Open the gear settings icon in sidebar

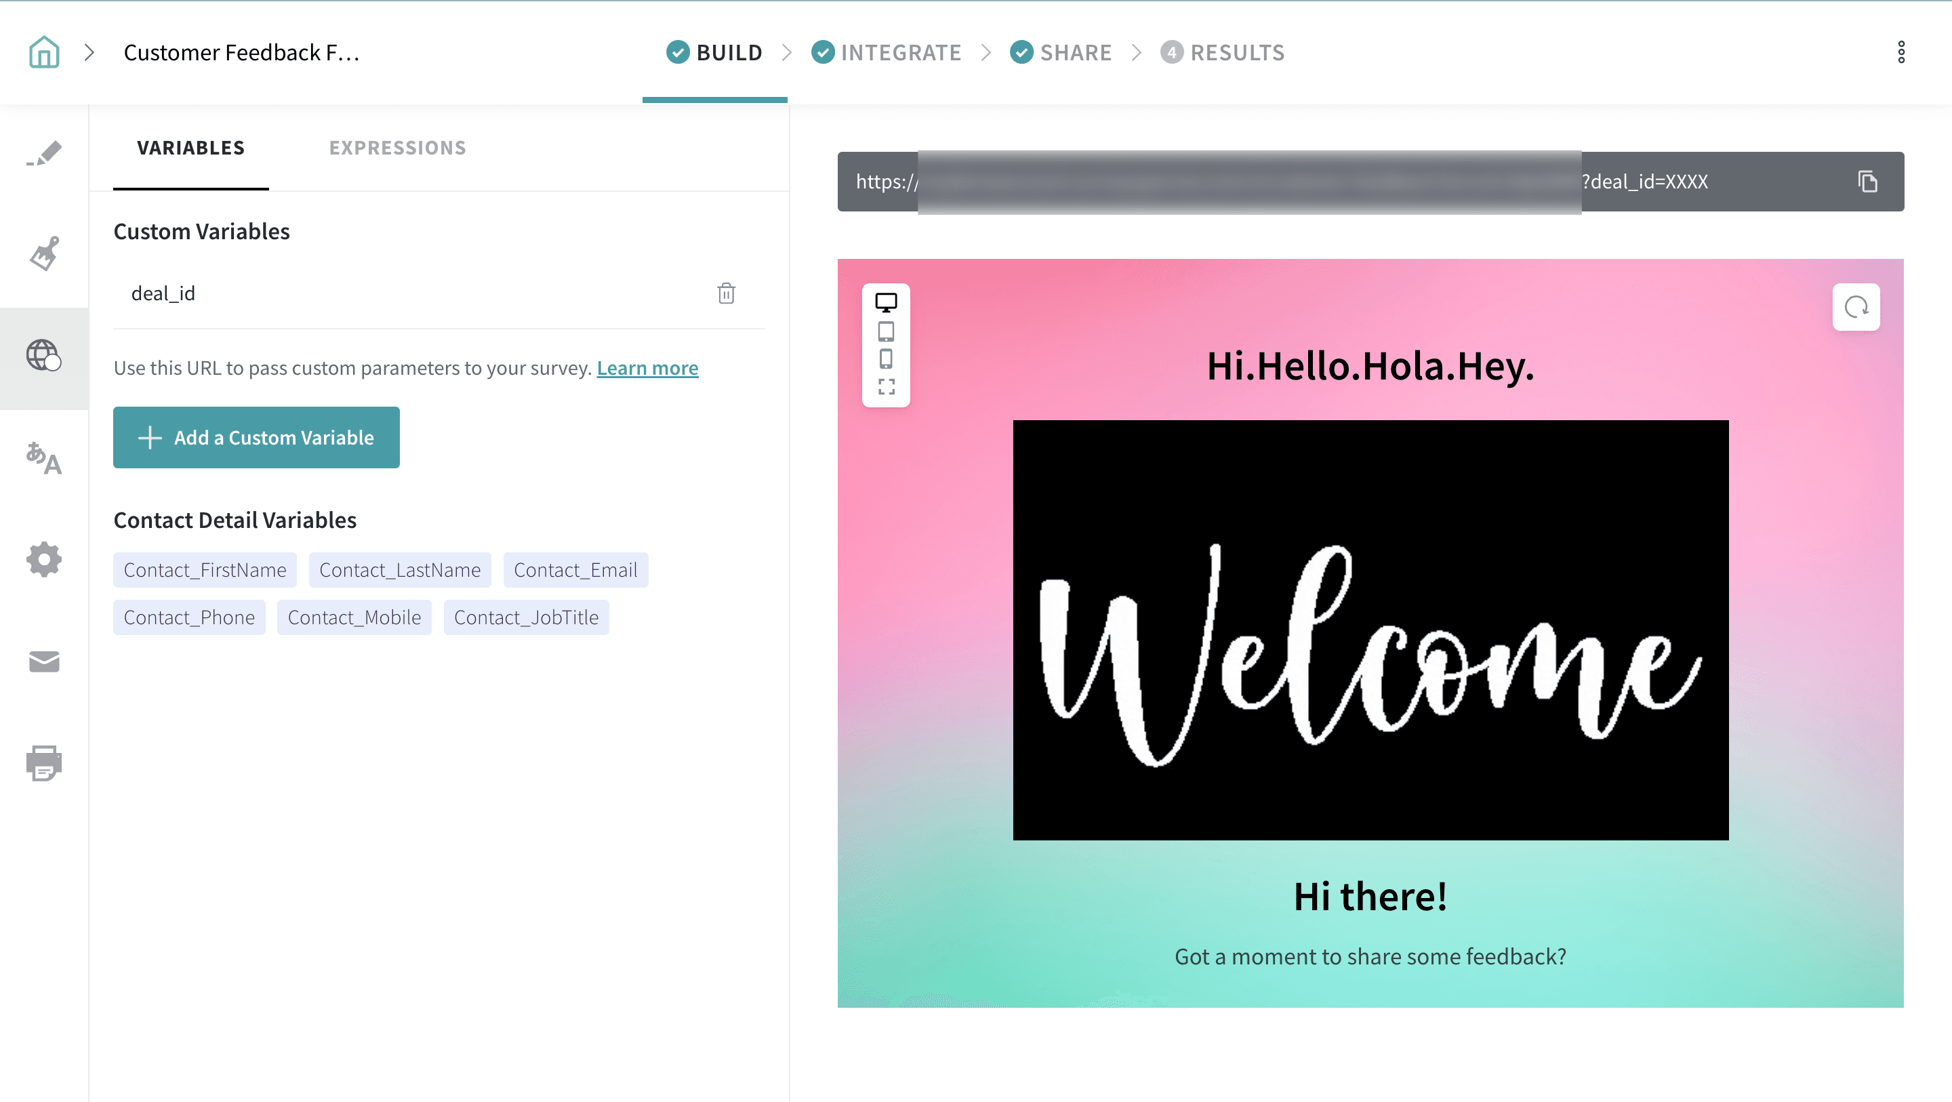coord(44,559)
